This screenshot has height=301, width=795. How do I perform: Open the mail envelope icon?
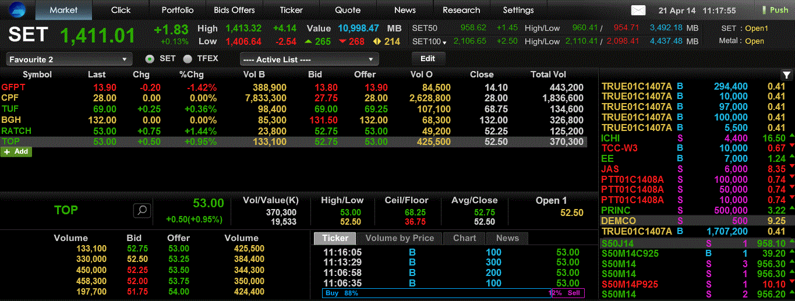pos(638,10)
